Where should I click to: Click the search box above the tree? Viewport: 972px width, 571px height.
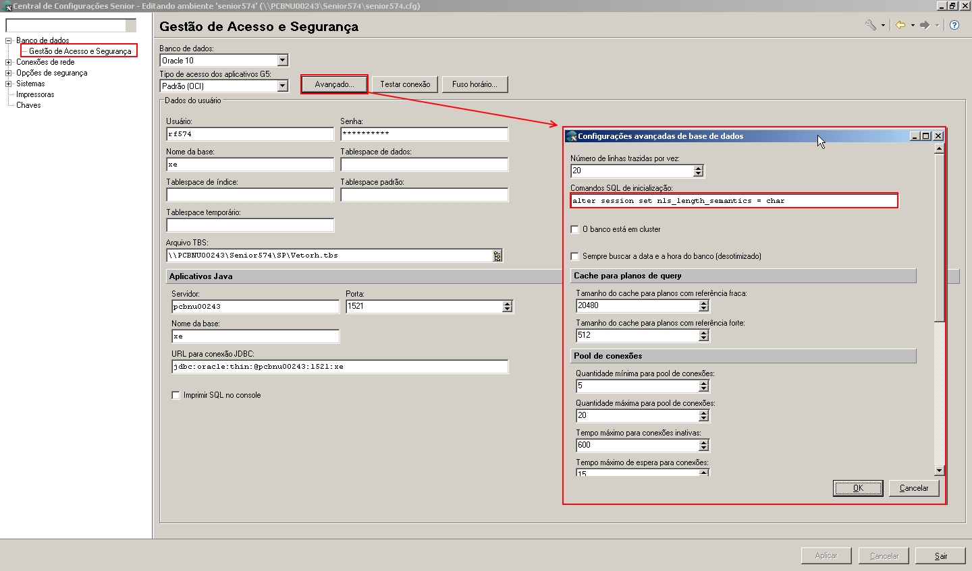tap(65, 26)
